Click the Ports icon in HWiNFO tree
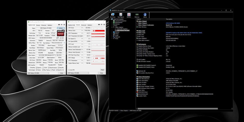 (x=114, y=39)
